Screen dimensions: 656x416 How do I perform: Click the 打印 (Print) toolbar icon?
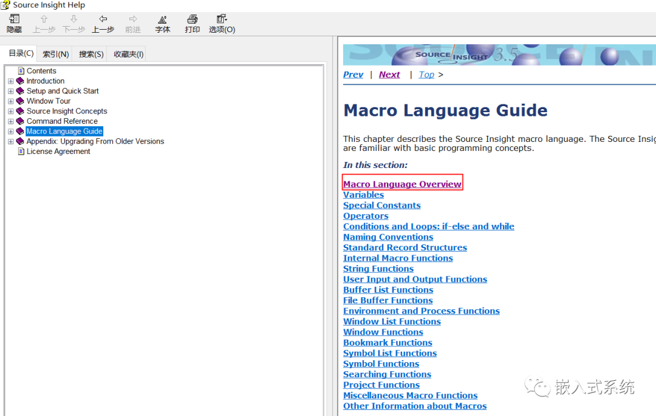pos(192,19)
